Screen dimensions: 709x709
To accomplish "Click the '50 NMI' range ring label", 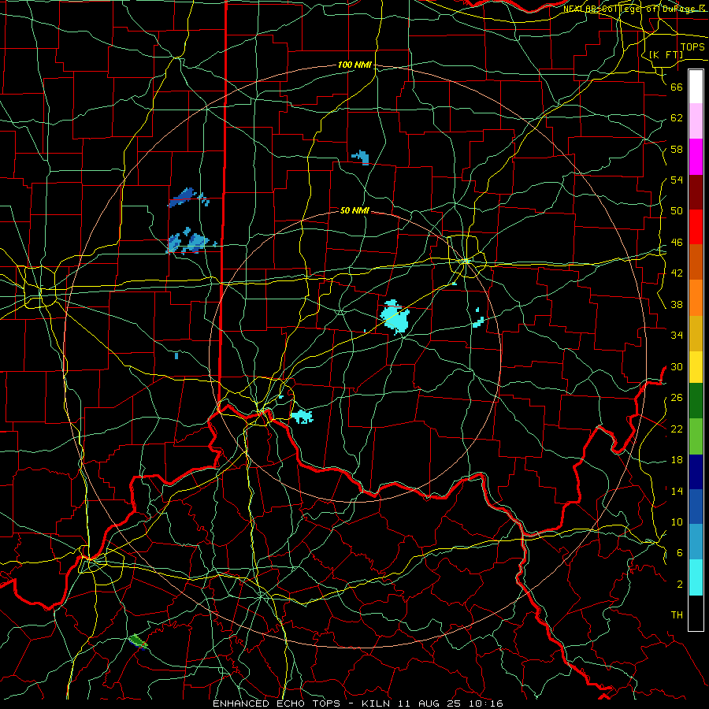I will [x=355, y=210].
